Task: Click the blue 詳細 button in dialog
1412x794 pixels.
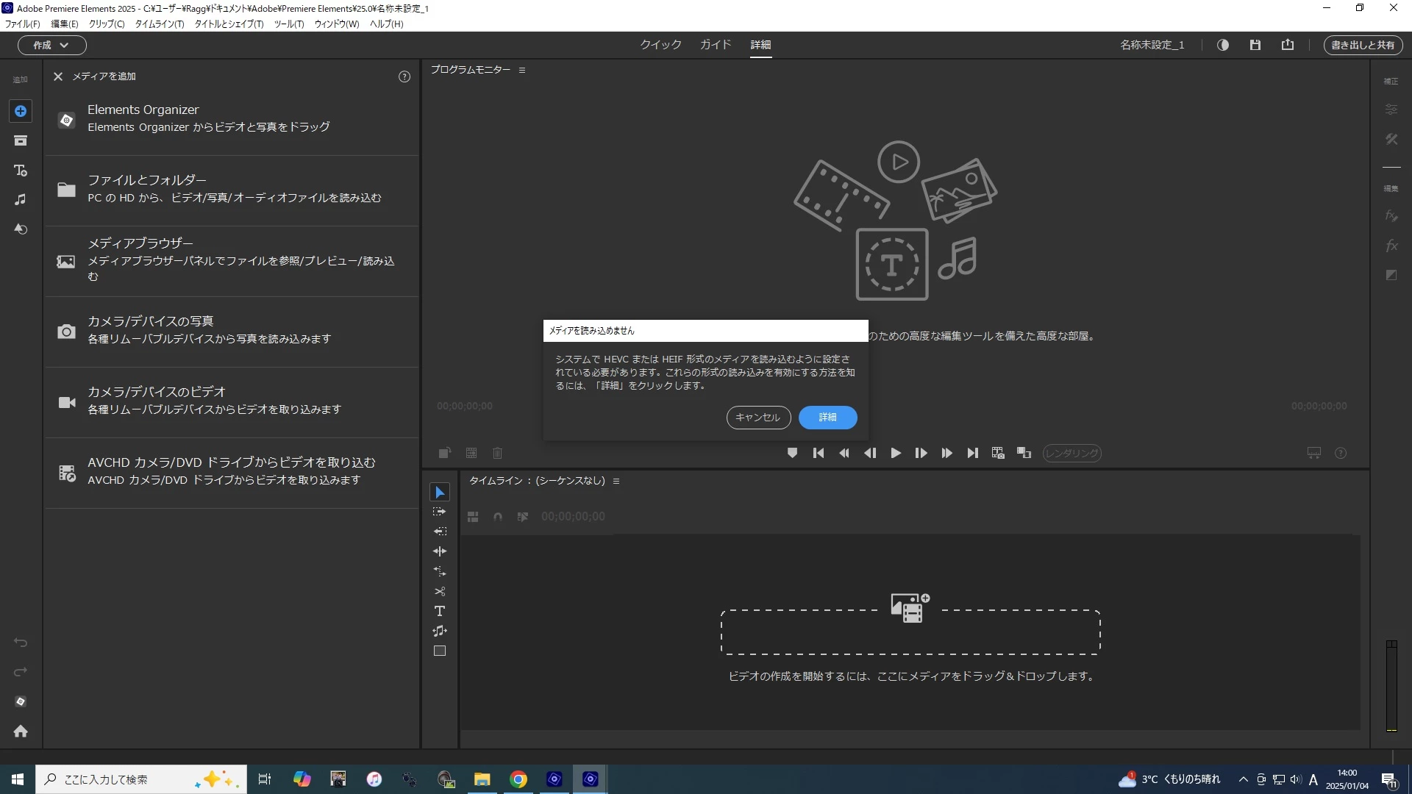Action: coord(827,417)
